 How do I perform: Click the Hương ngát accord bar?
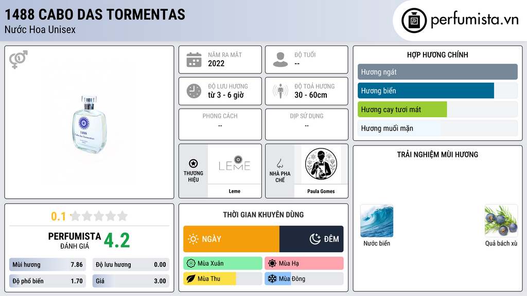[437, 72]
